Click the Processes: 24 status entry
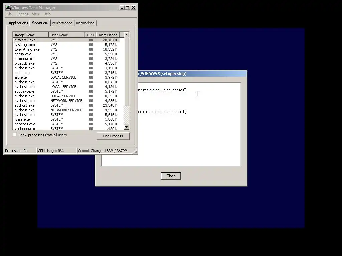This screenshot has width=342, height=256. pos(20,151)
